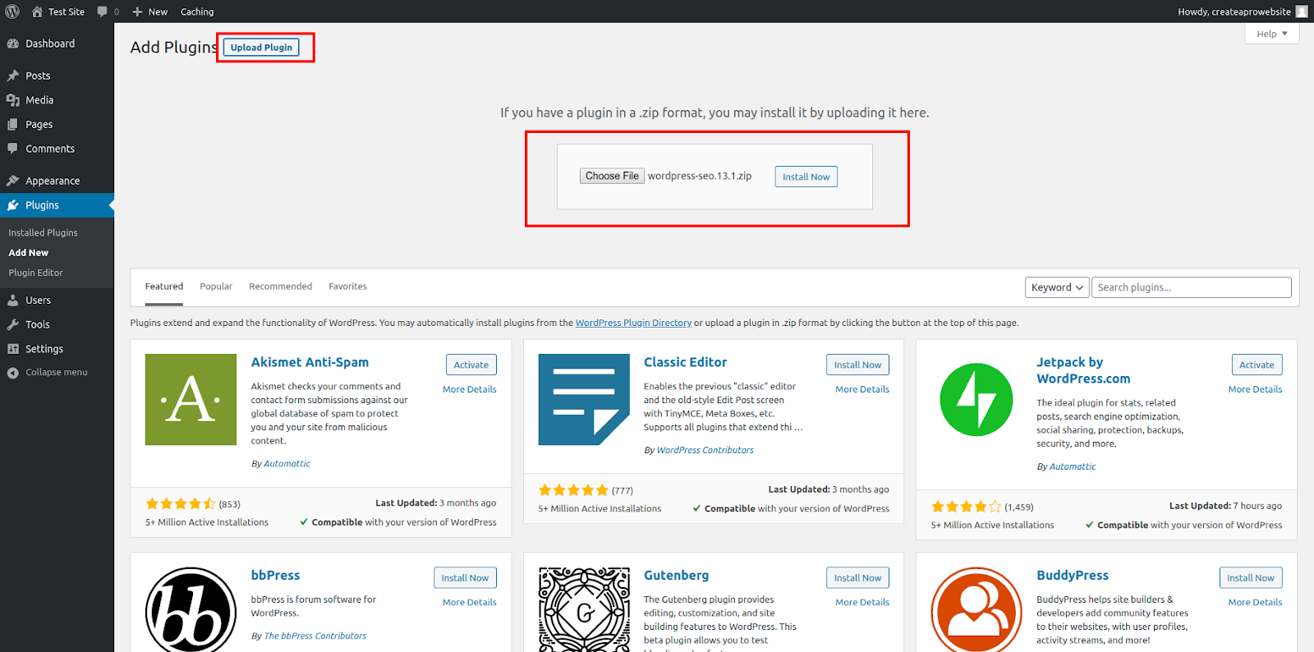Click the Media icon in sidebar

[13, 100]
